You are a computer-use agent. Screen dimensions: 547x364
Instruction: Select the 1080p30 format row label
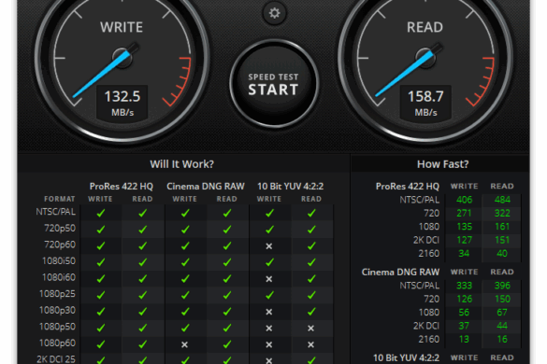pos(57,310)
